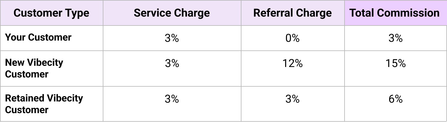447x122 pixels.
Task: Select the Service Charge column header
Action: 172,13
